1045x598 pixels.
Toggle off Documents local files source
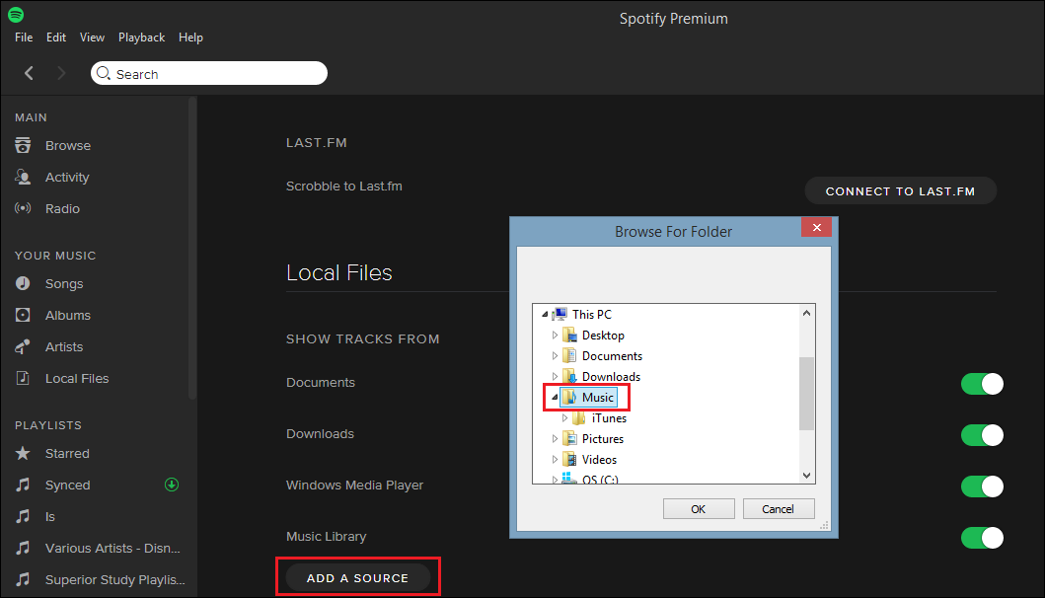tap(983, 384)
